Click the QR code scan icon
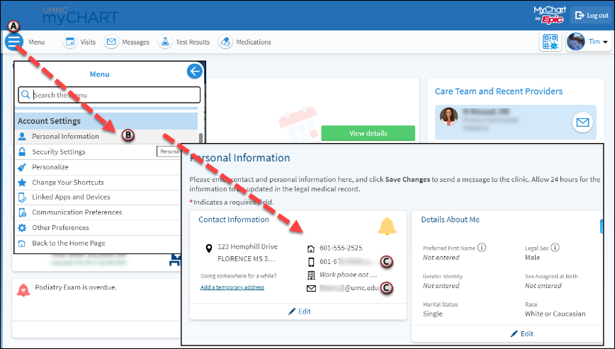The width and height of the screenshot is (615, 349). tap(551, 42)
